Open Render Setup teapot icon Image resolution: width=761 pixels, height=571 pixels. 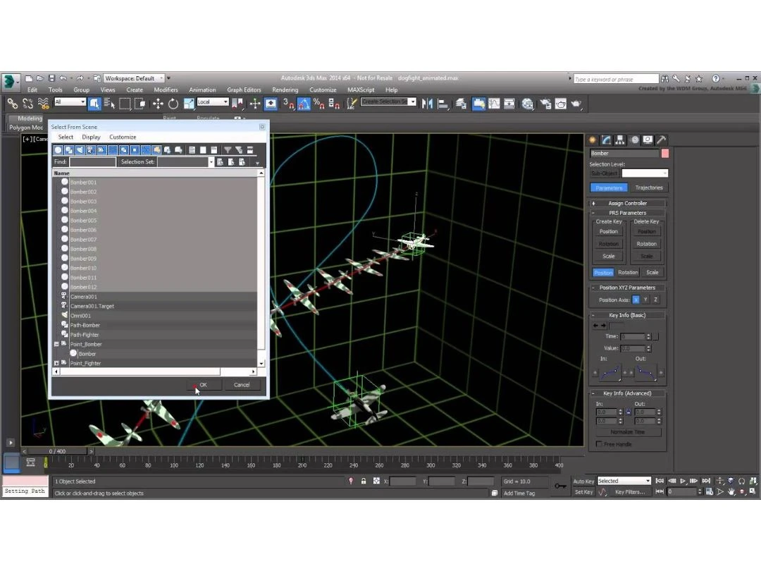545,104
